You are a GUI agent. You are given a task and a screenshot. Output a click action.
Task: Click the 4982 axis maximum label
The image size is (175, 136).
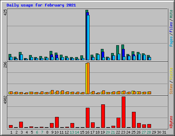(5, 100)
